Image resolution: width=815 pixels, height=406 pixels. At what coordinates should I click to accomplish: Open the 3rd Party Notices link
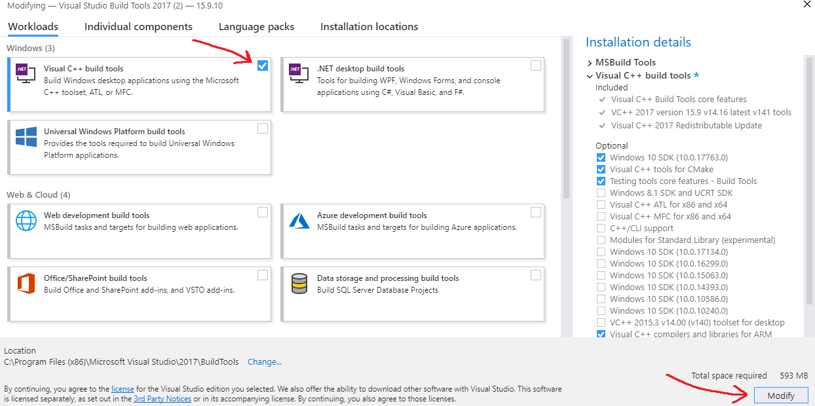pyautogui.click(x=162, y=399)
